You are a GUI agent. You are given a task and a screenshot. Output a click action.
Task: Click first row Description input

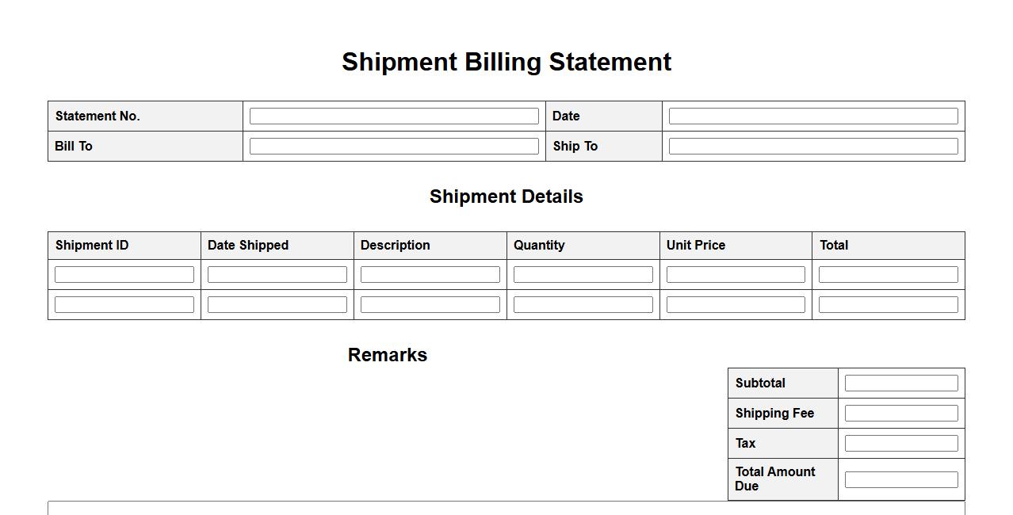pos(430,275)
